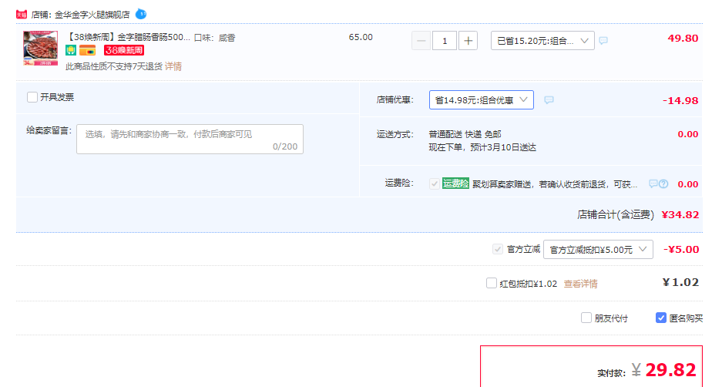Image resolution: width=722 pixels, height=387 pixels.
Task: Click the item subtotal price 49.80
Action: pos(683,39)
